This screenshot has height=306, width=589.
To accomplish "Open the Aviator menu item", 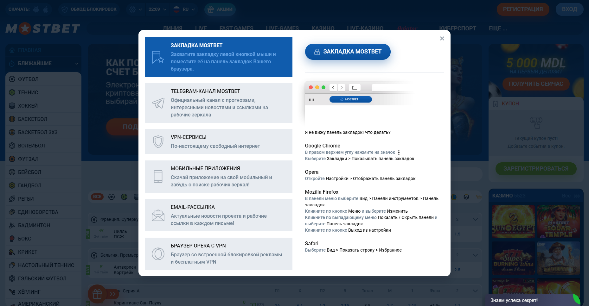I will pos(407,28).
